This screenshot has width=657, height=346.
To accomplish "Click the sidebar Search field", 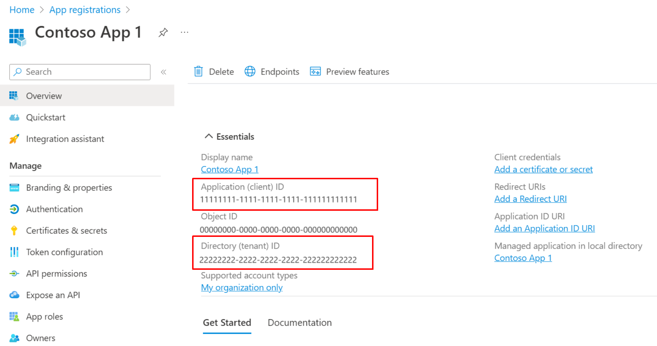I will pos(80,72).
